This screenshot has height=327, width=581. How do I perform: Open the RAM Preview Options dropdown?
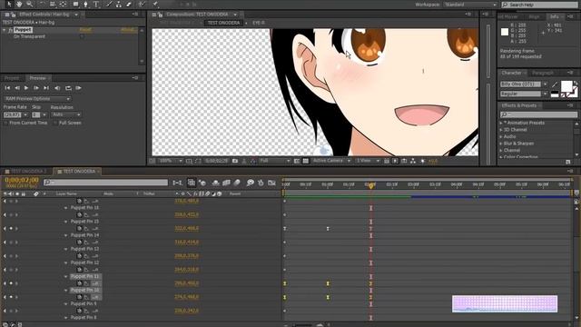point(36,99)
